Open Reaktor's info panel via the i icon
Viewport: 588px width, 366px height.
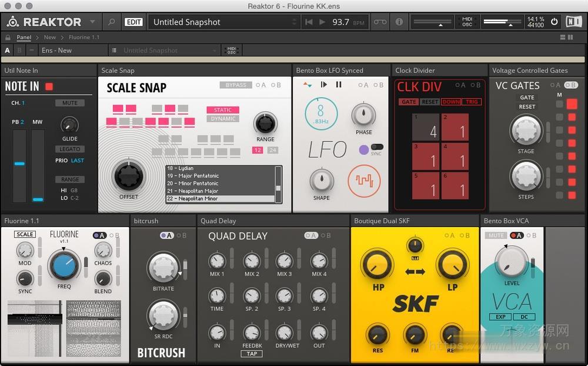[399, 21]
